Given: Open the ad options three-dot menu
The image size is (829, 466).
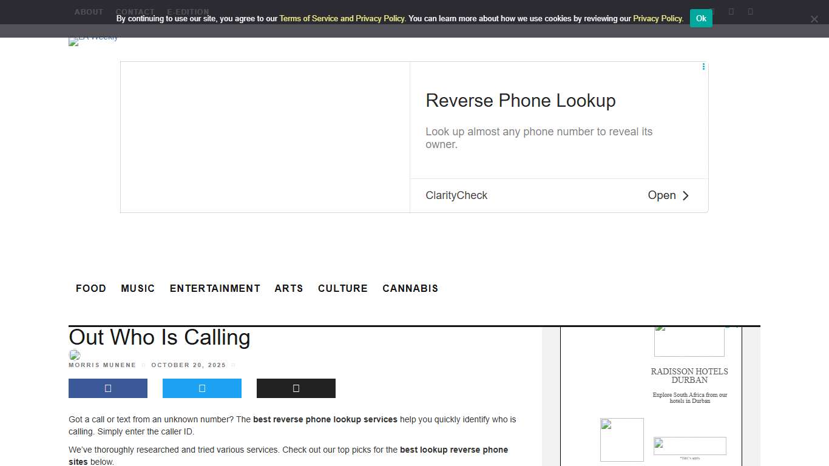Looking at the screenshot, I should pyautogui.click(x=703, y=67).
